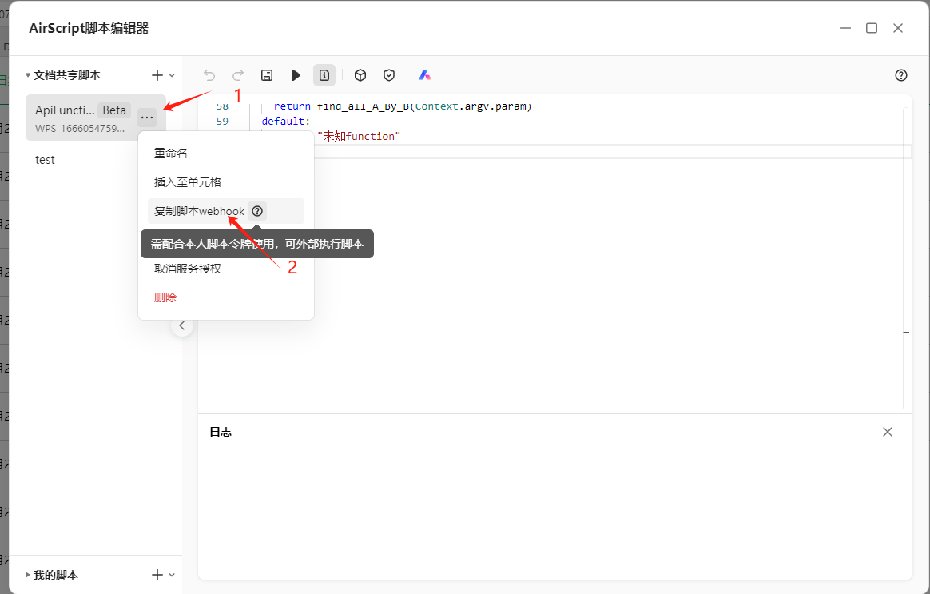Choose 重命名 from the context menu
930x594 pixels.
point(171,153)
